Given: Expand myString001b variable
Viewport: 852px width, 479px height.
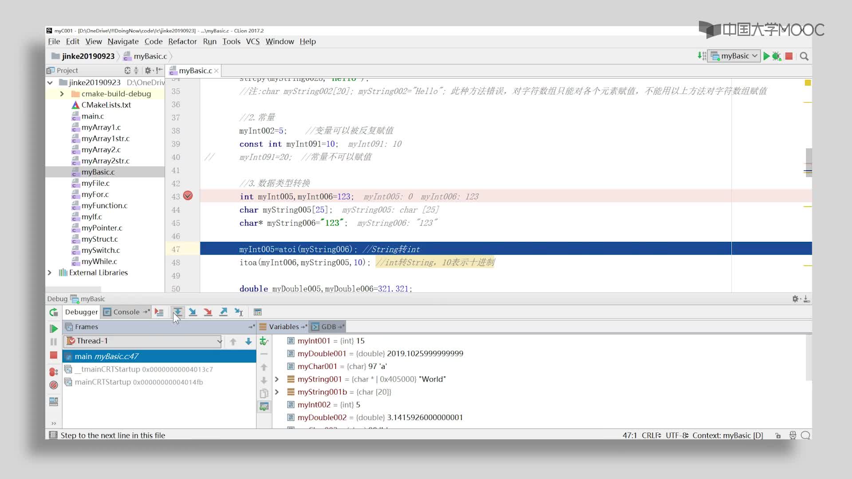Looking at the screenshot, I should [x=277, y=392].
